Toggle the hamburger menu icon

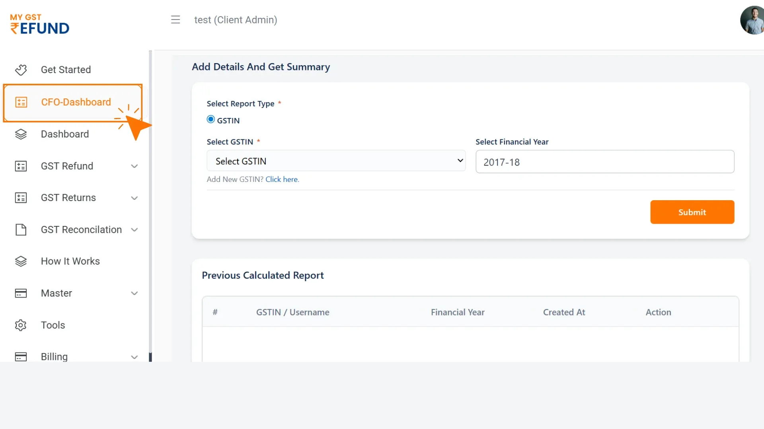(175, 19)
